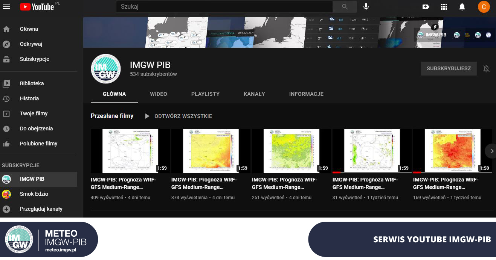Open the notifications bell in the header

(462, 7)
